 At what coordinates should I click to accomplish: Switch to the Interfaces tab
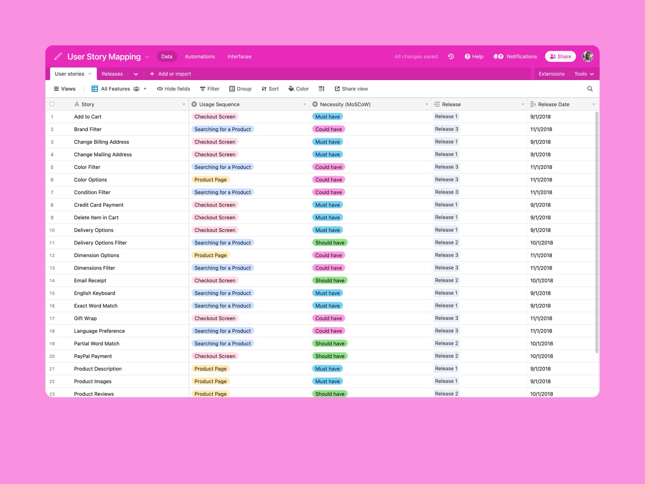coord(239,56)
